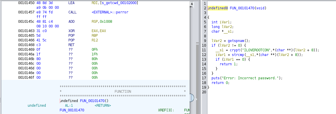Click the XREF[3]: reference header
Viewport: 336px width, 114px height.
click(x=166, y=110)
